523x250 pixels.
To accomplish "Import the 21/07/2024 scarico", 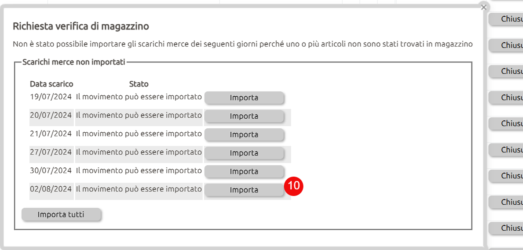I will tap(244, 135).
